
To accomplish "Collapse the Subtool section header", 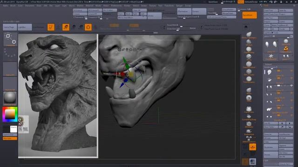I will (268, 64).
